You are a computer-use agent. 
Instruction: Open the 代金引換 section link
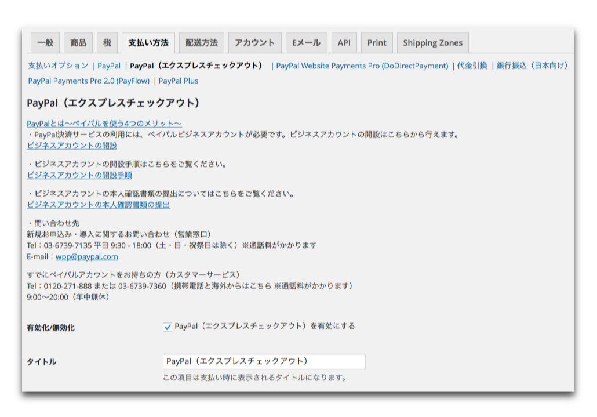472,66
